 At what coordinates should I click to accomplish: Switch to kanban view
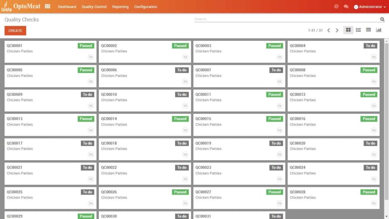tap(348, 30)
